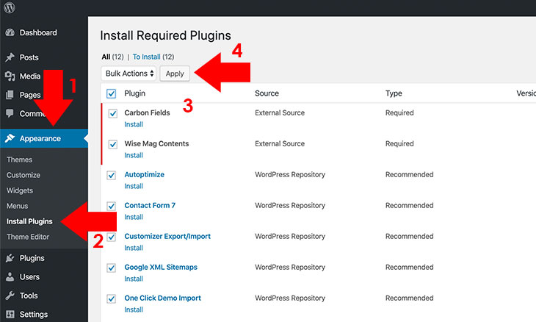Open the Dashboard menu
This screenshot has width=536, height=322.
point(38,32)
